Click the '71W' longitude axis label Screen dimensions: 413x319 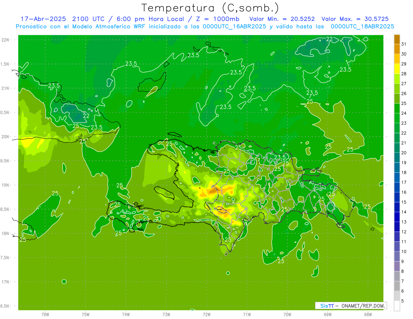click(x=247, y=314)
